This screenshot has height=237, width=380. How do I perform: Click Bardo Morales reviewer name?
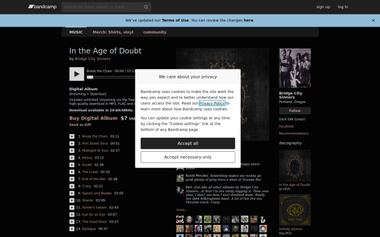tap(197, 176)
